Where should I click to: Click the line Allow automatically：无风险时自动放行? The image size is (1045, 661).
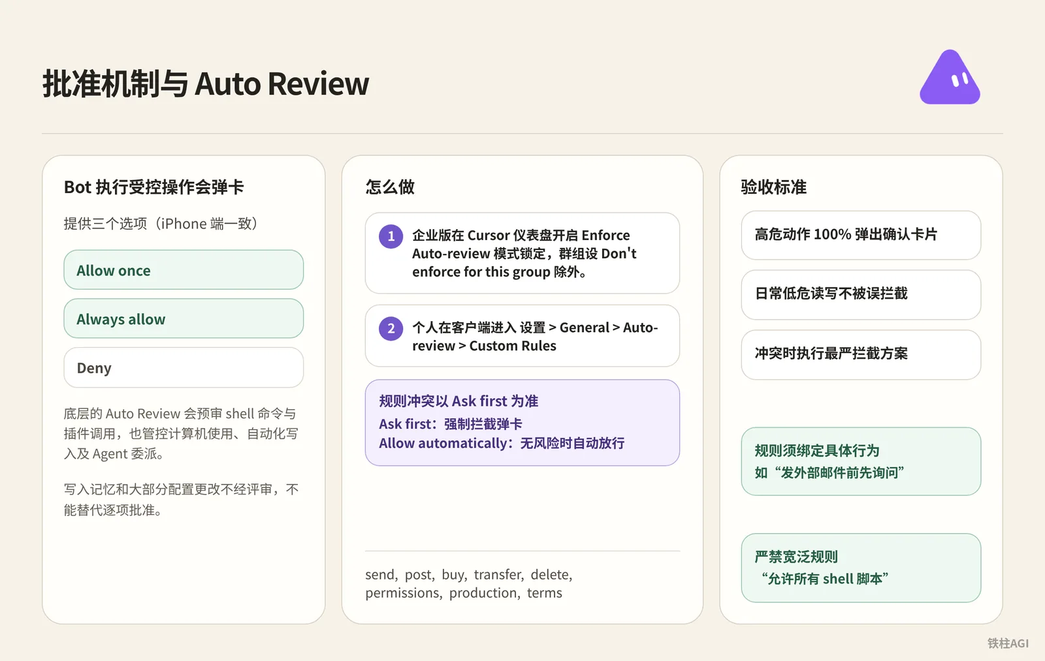502,443
